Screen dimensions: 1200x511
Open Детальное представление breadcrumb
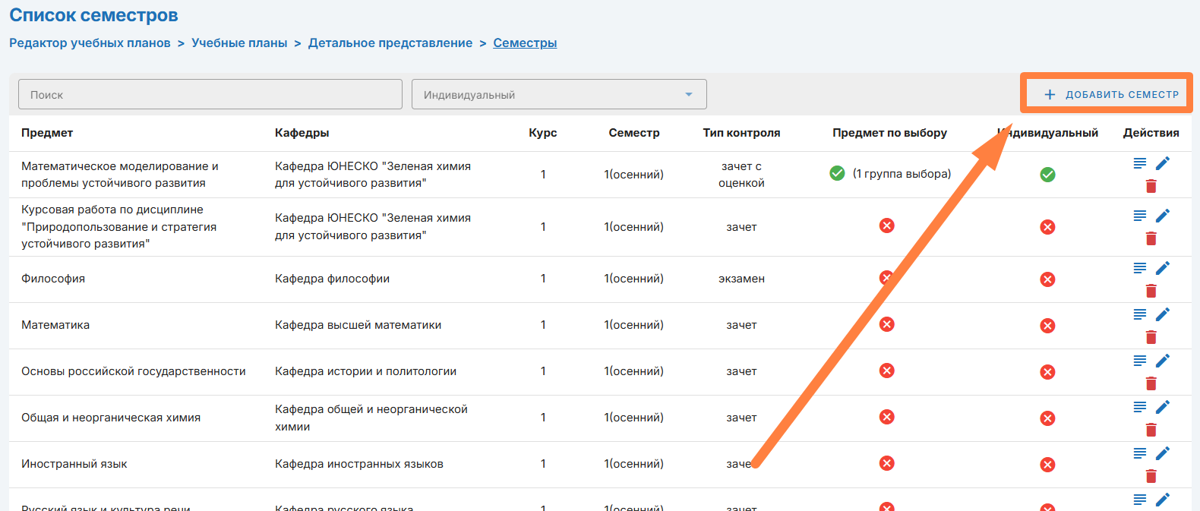click(x=390, y=43)
